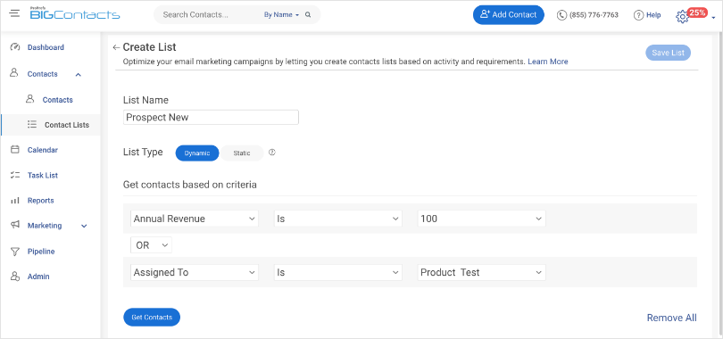Click the Marketing megaphone icon
Viewport: 723px width, 339px height.
tap(15, 225)
